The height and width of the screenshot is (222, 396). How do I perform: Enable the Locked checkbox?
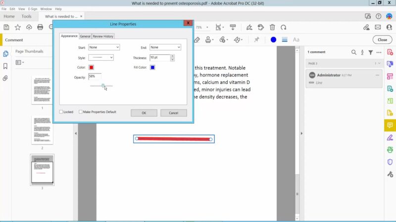click(x=61, y=112)
